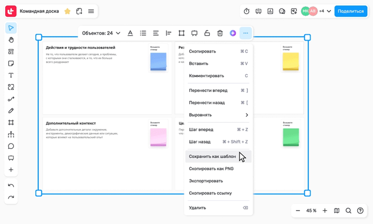Open the presentation tool in the sidebar
The height and width of the screenshot is (224, 373).
11,158
